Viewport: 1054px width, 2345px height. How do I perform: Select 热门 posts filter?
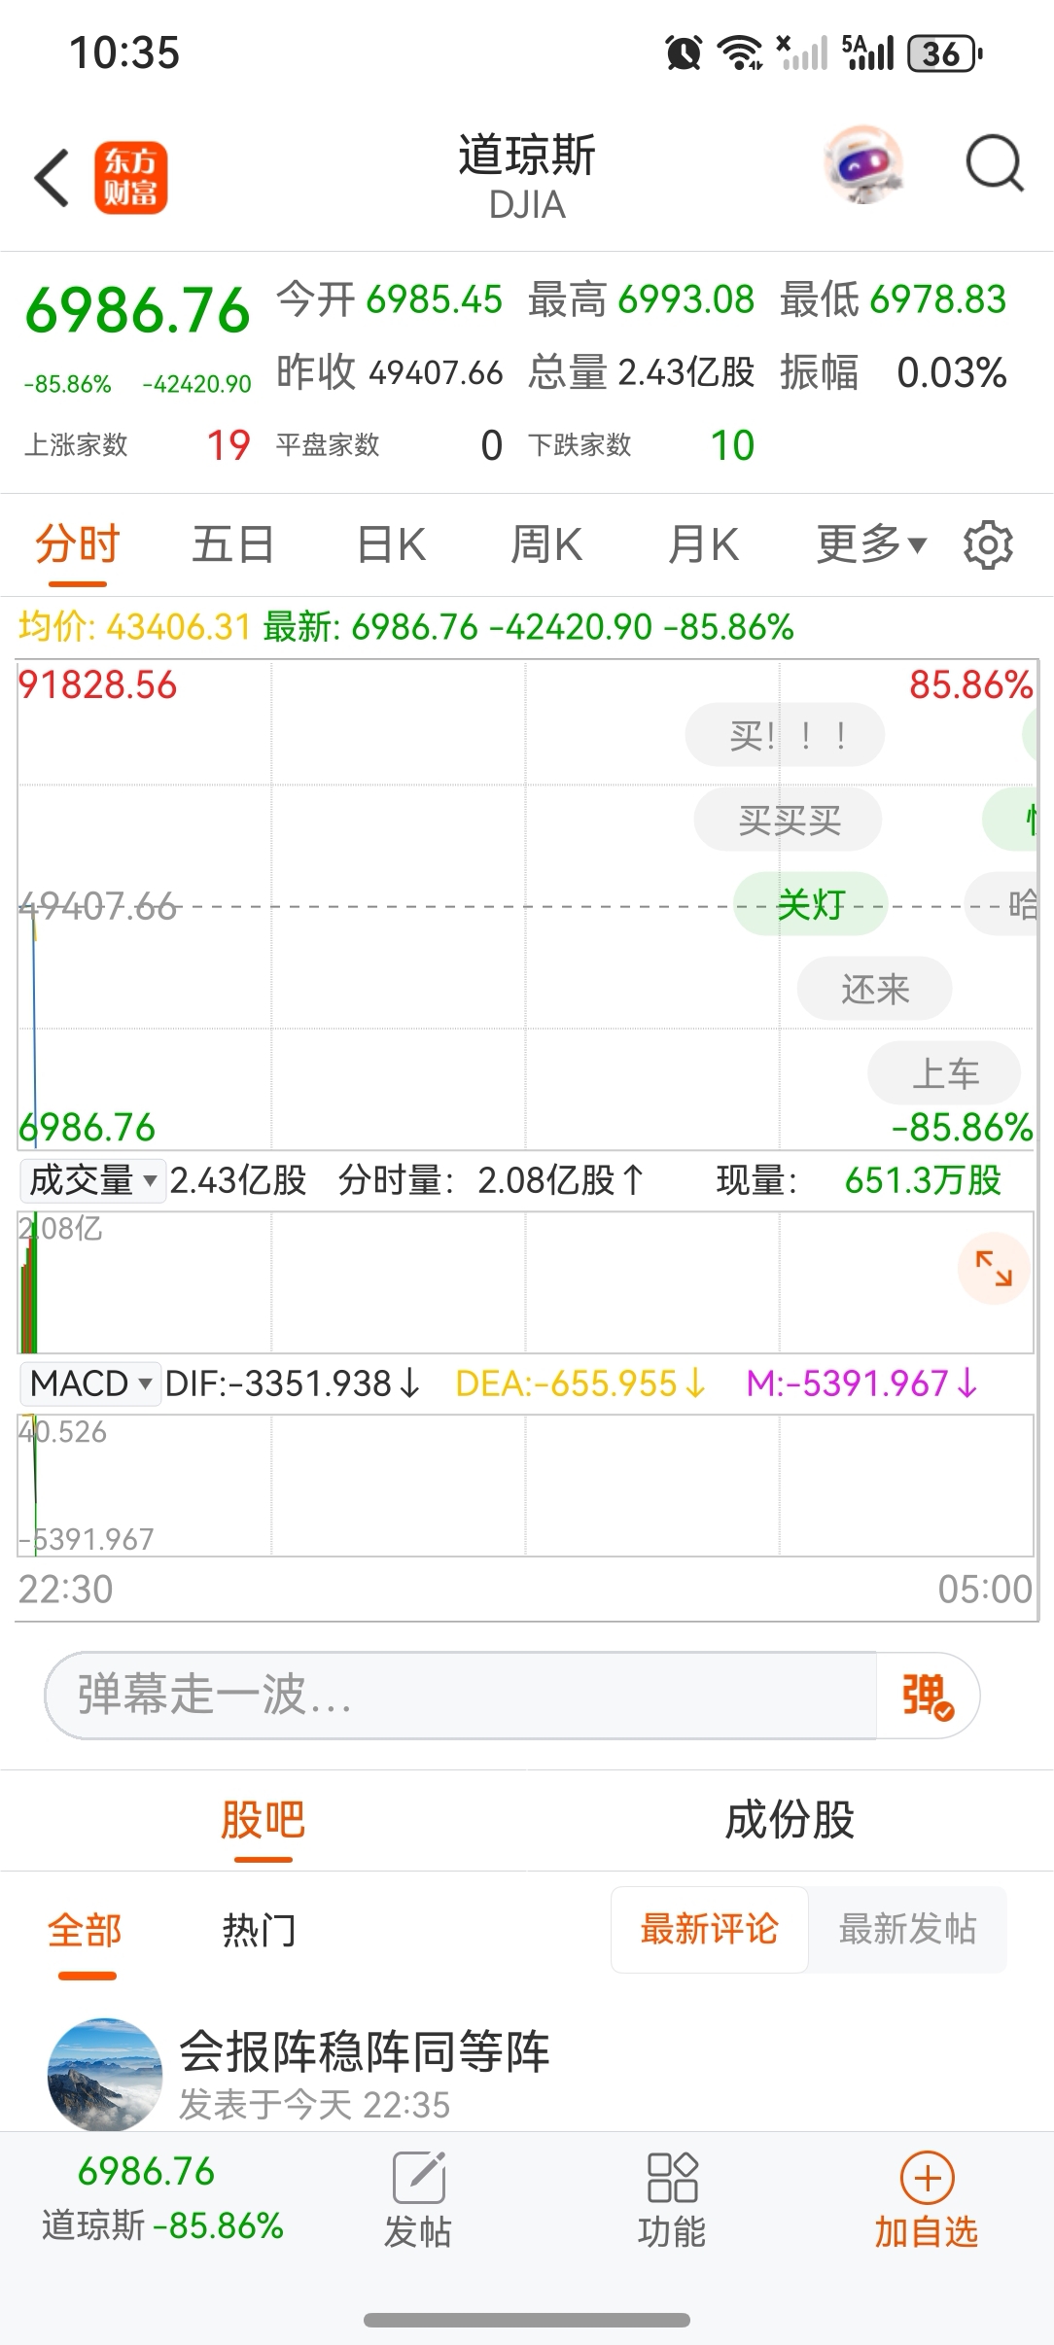pyautogui.click(x=259, y=1931)
